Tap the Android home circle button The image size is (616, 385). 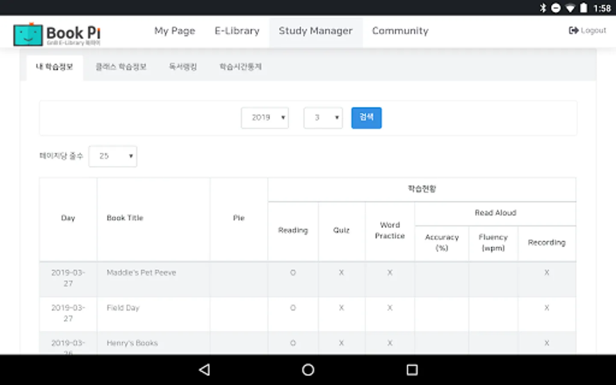pyautogui.click(x=308, y=370)
